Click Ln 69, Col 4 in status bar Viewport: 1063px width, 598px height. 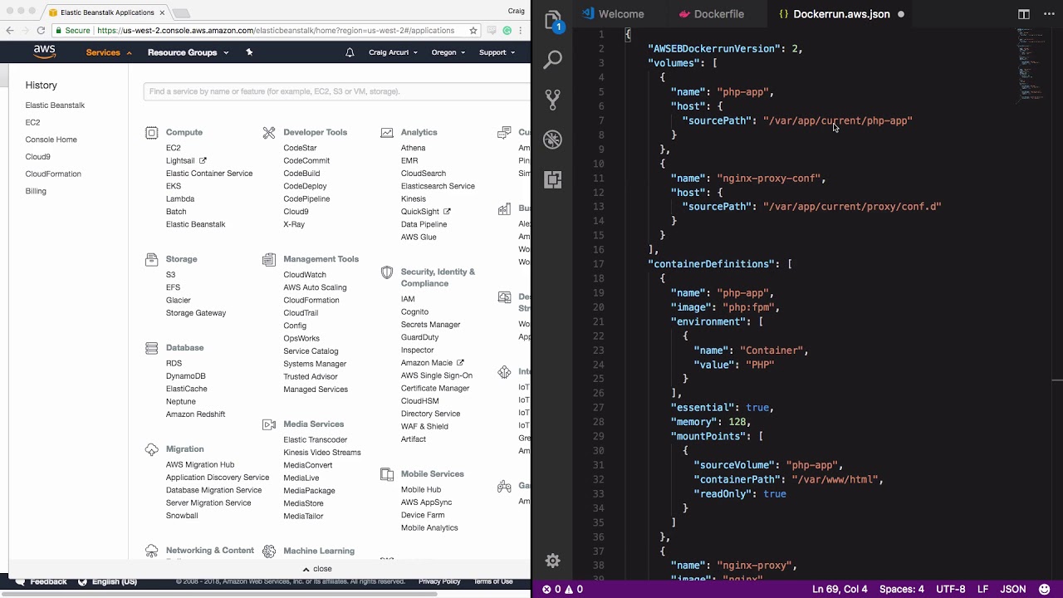point(840,589)
